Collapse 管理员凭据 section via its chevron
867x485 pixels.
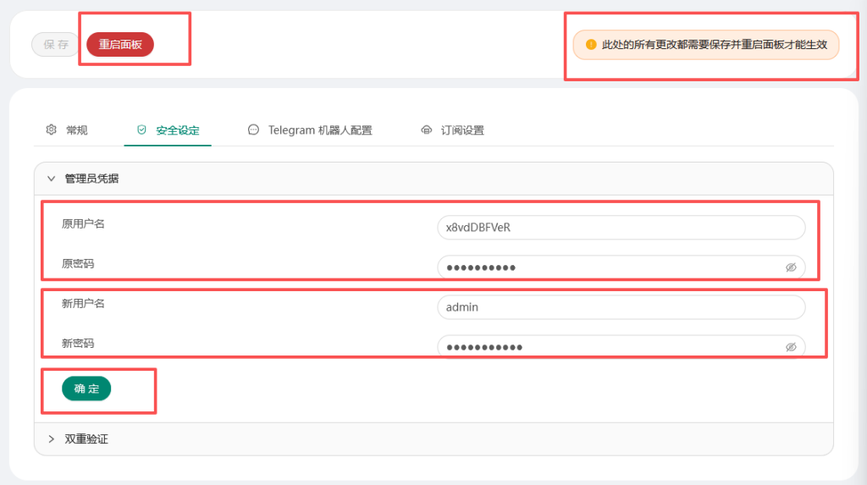[x=51, y=179]
